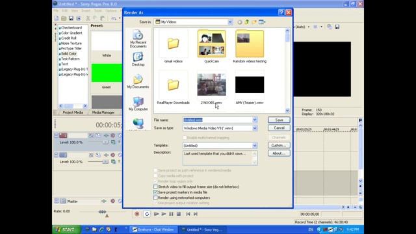The height and width of the screenshot is (234, 416).
Task: Switch to Media Manager tab
Action: [x=103, y=112]
